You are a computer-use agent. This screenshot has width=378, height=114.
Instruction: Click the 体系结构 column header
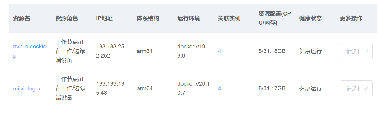point(148,18)
